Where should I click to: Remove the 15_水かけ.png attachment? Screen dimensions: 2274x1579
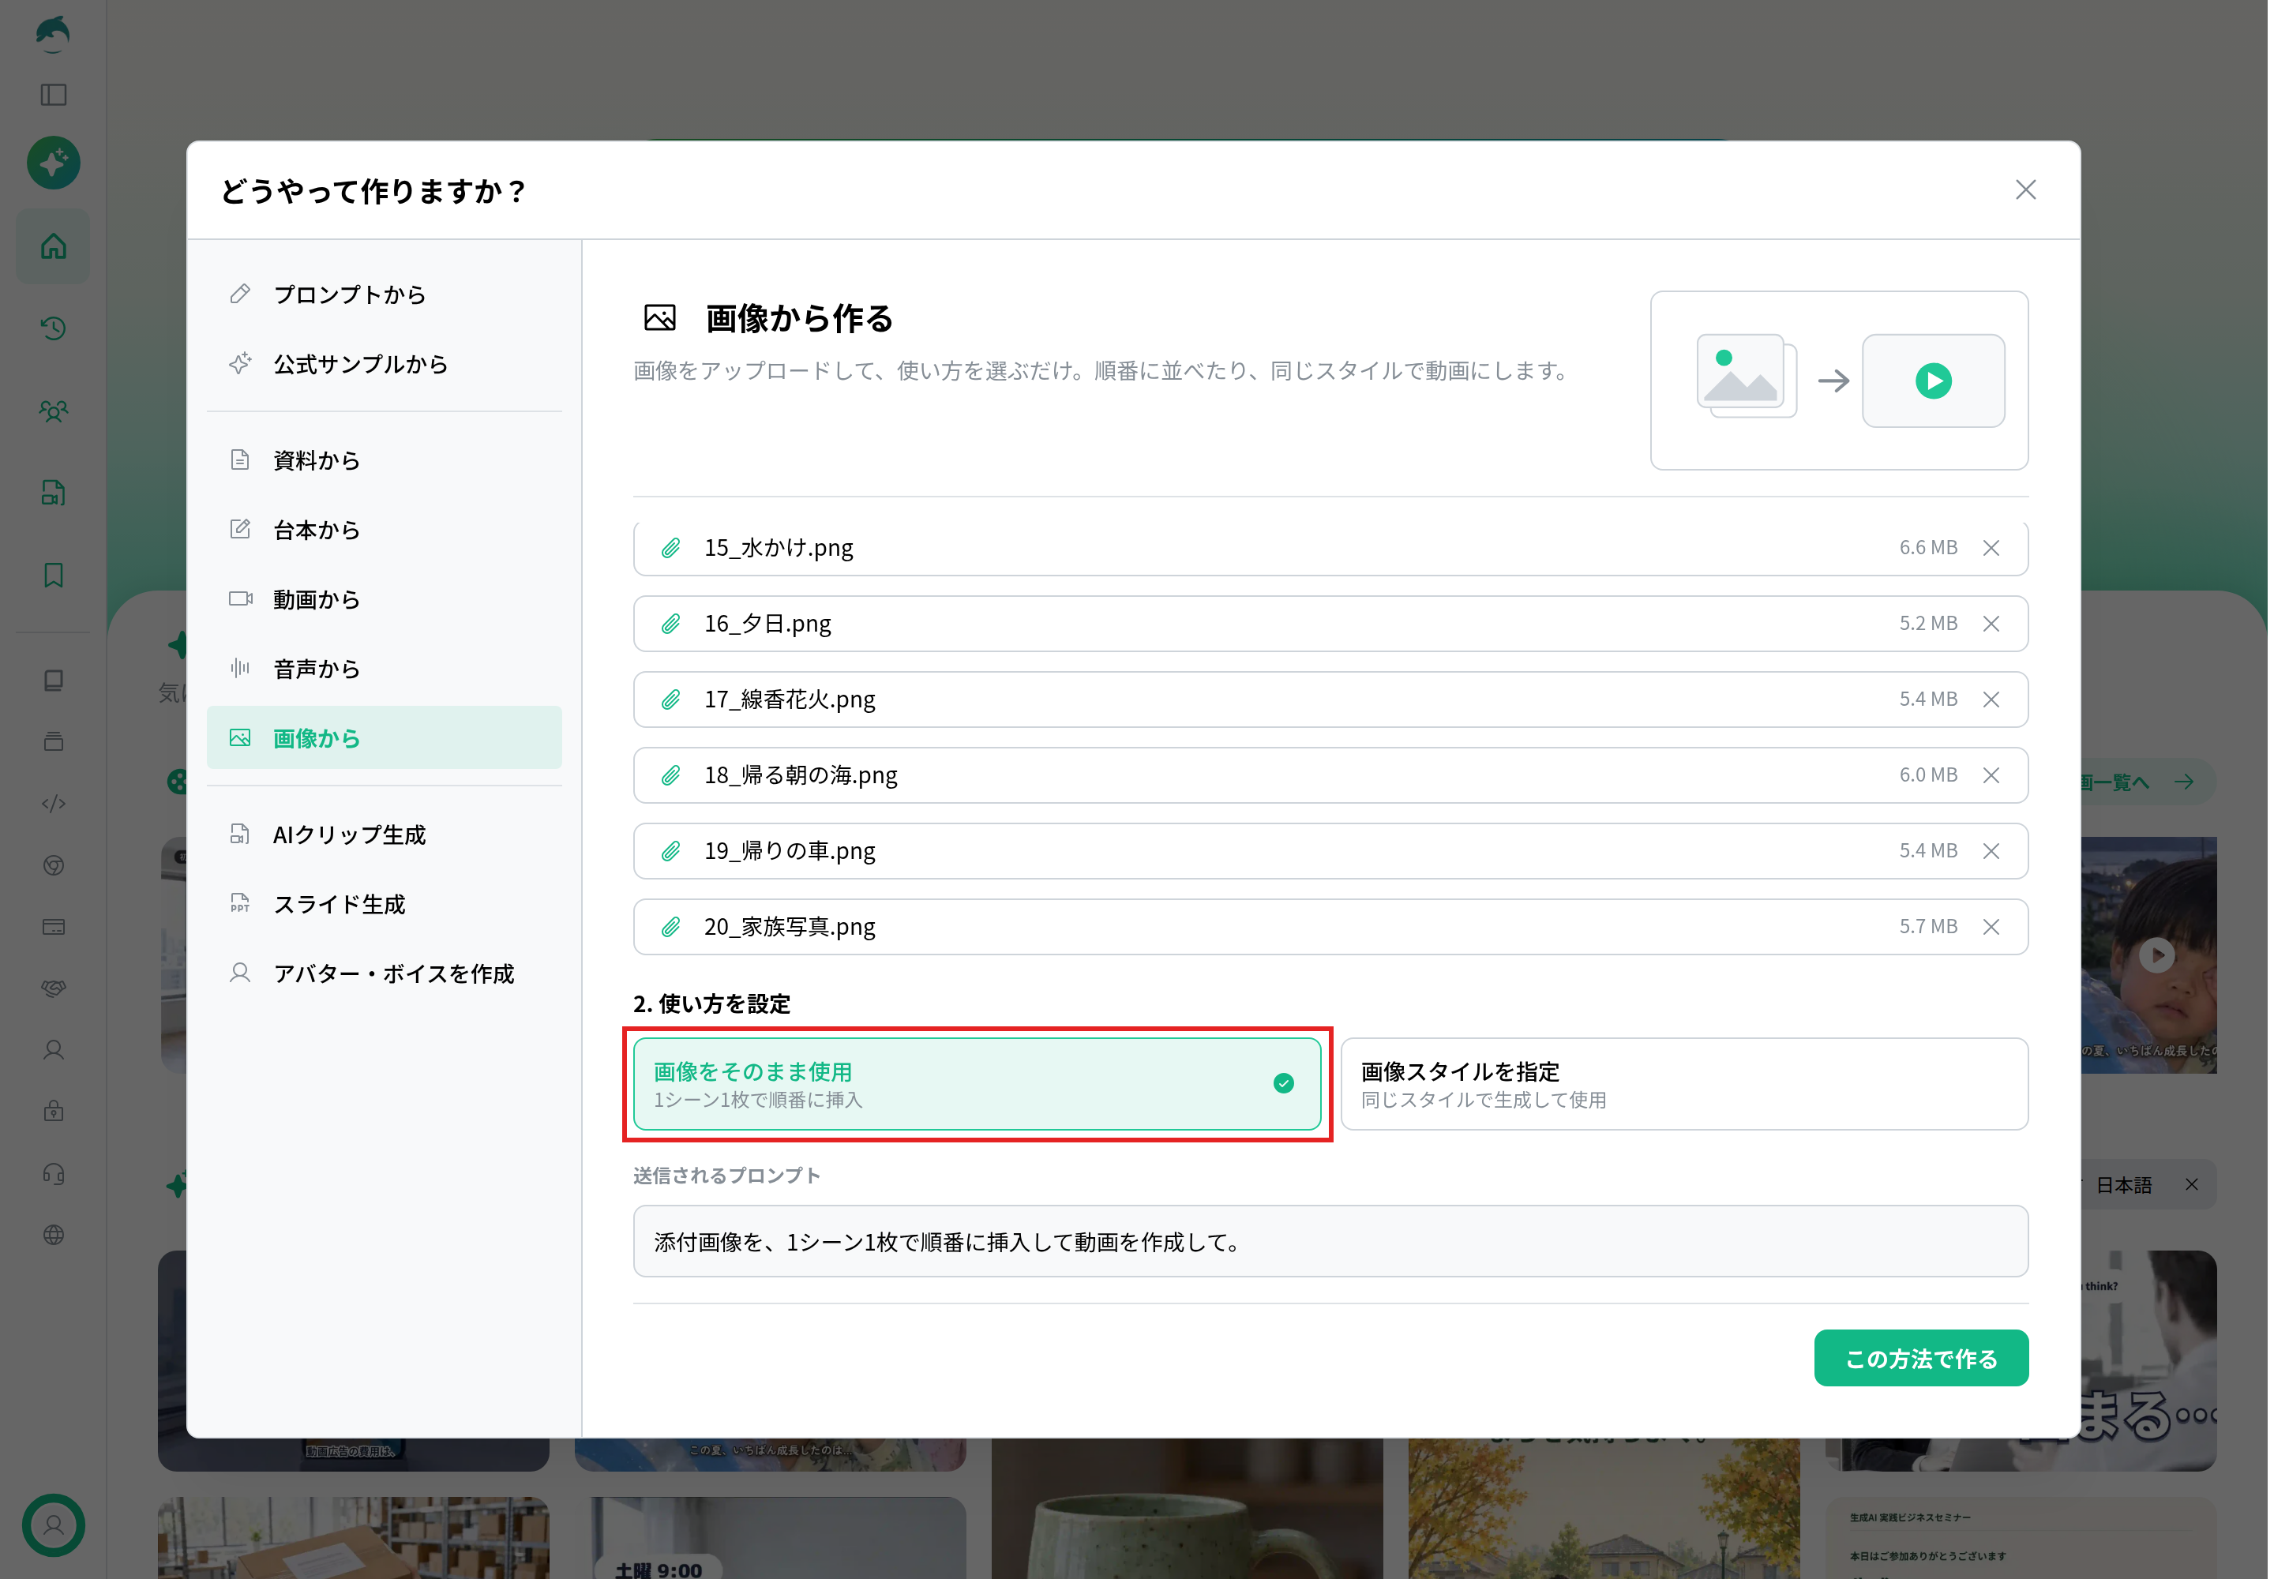[1991, 548]
